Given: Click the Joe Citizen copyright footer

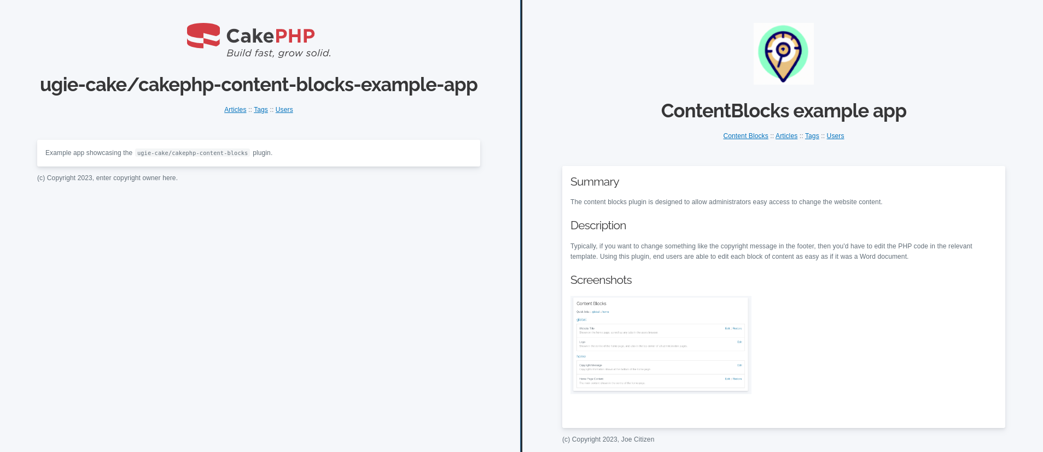Looking at the screenshot, I should click(608, 439).
